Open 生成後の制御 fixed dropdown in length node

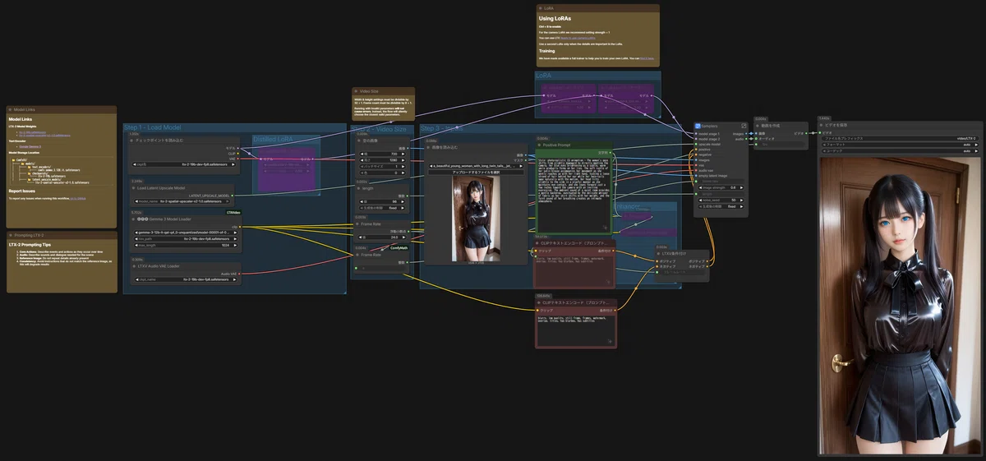(381, 208)
